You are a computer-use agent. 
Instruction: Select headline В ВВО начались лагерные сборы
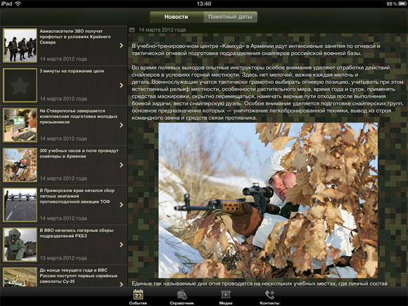click(x=77, y=233)
